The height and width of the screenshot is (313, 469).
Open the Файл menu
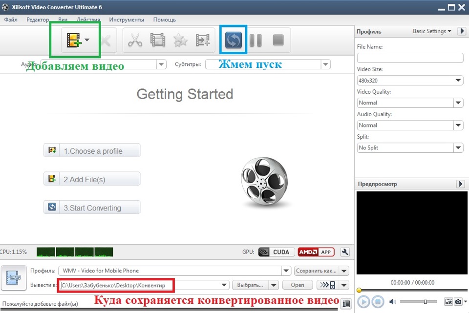click(x=11, y=20)
